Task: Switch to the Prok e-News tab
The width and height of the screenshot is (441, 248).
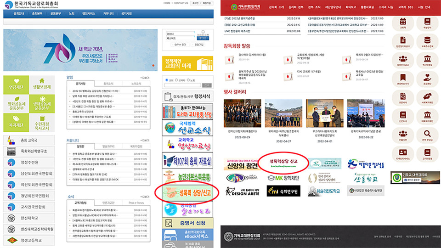Action: click(136, 203)
